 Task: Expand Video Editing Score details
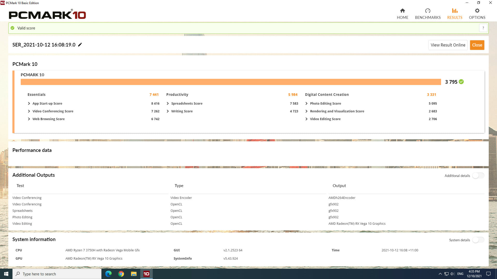(x=306, y=119)
